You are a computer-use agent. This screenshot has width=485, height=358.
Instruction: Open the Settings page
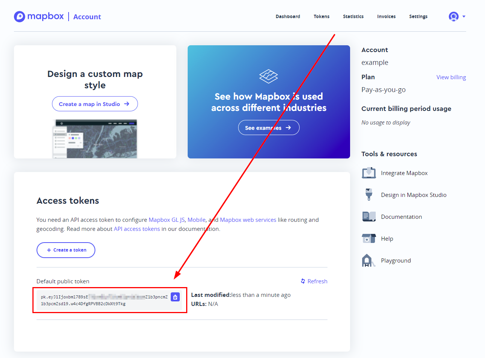[x=418, y=17]
